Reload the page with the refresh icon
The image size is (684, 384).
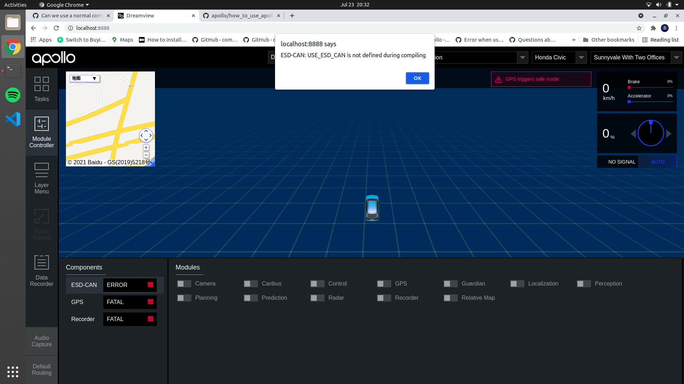point(56,28)
